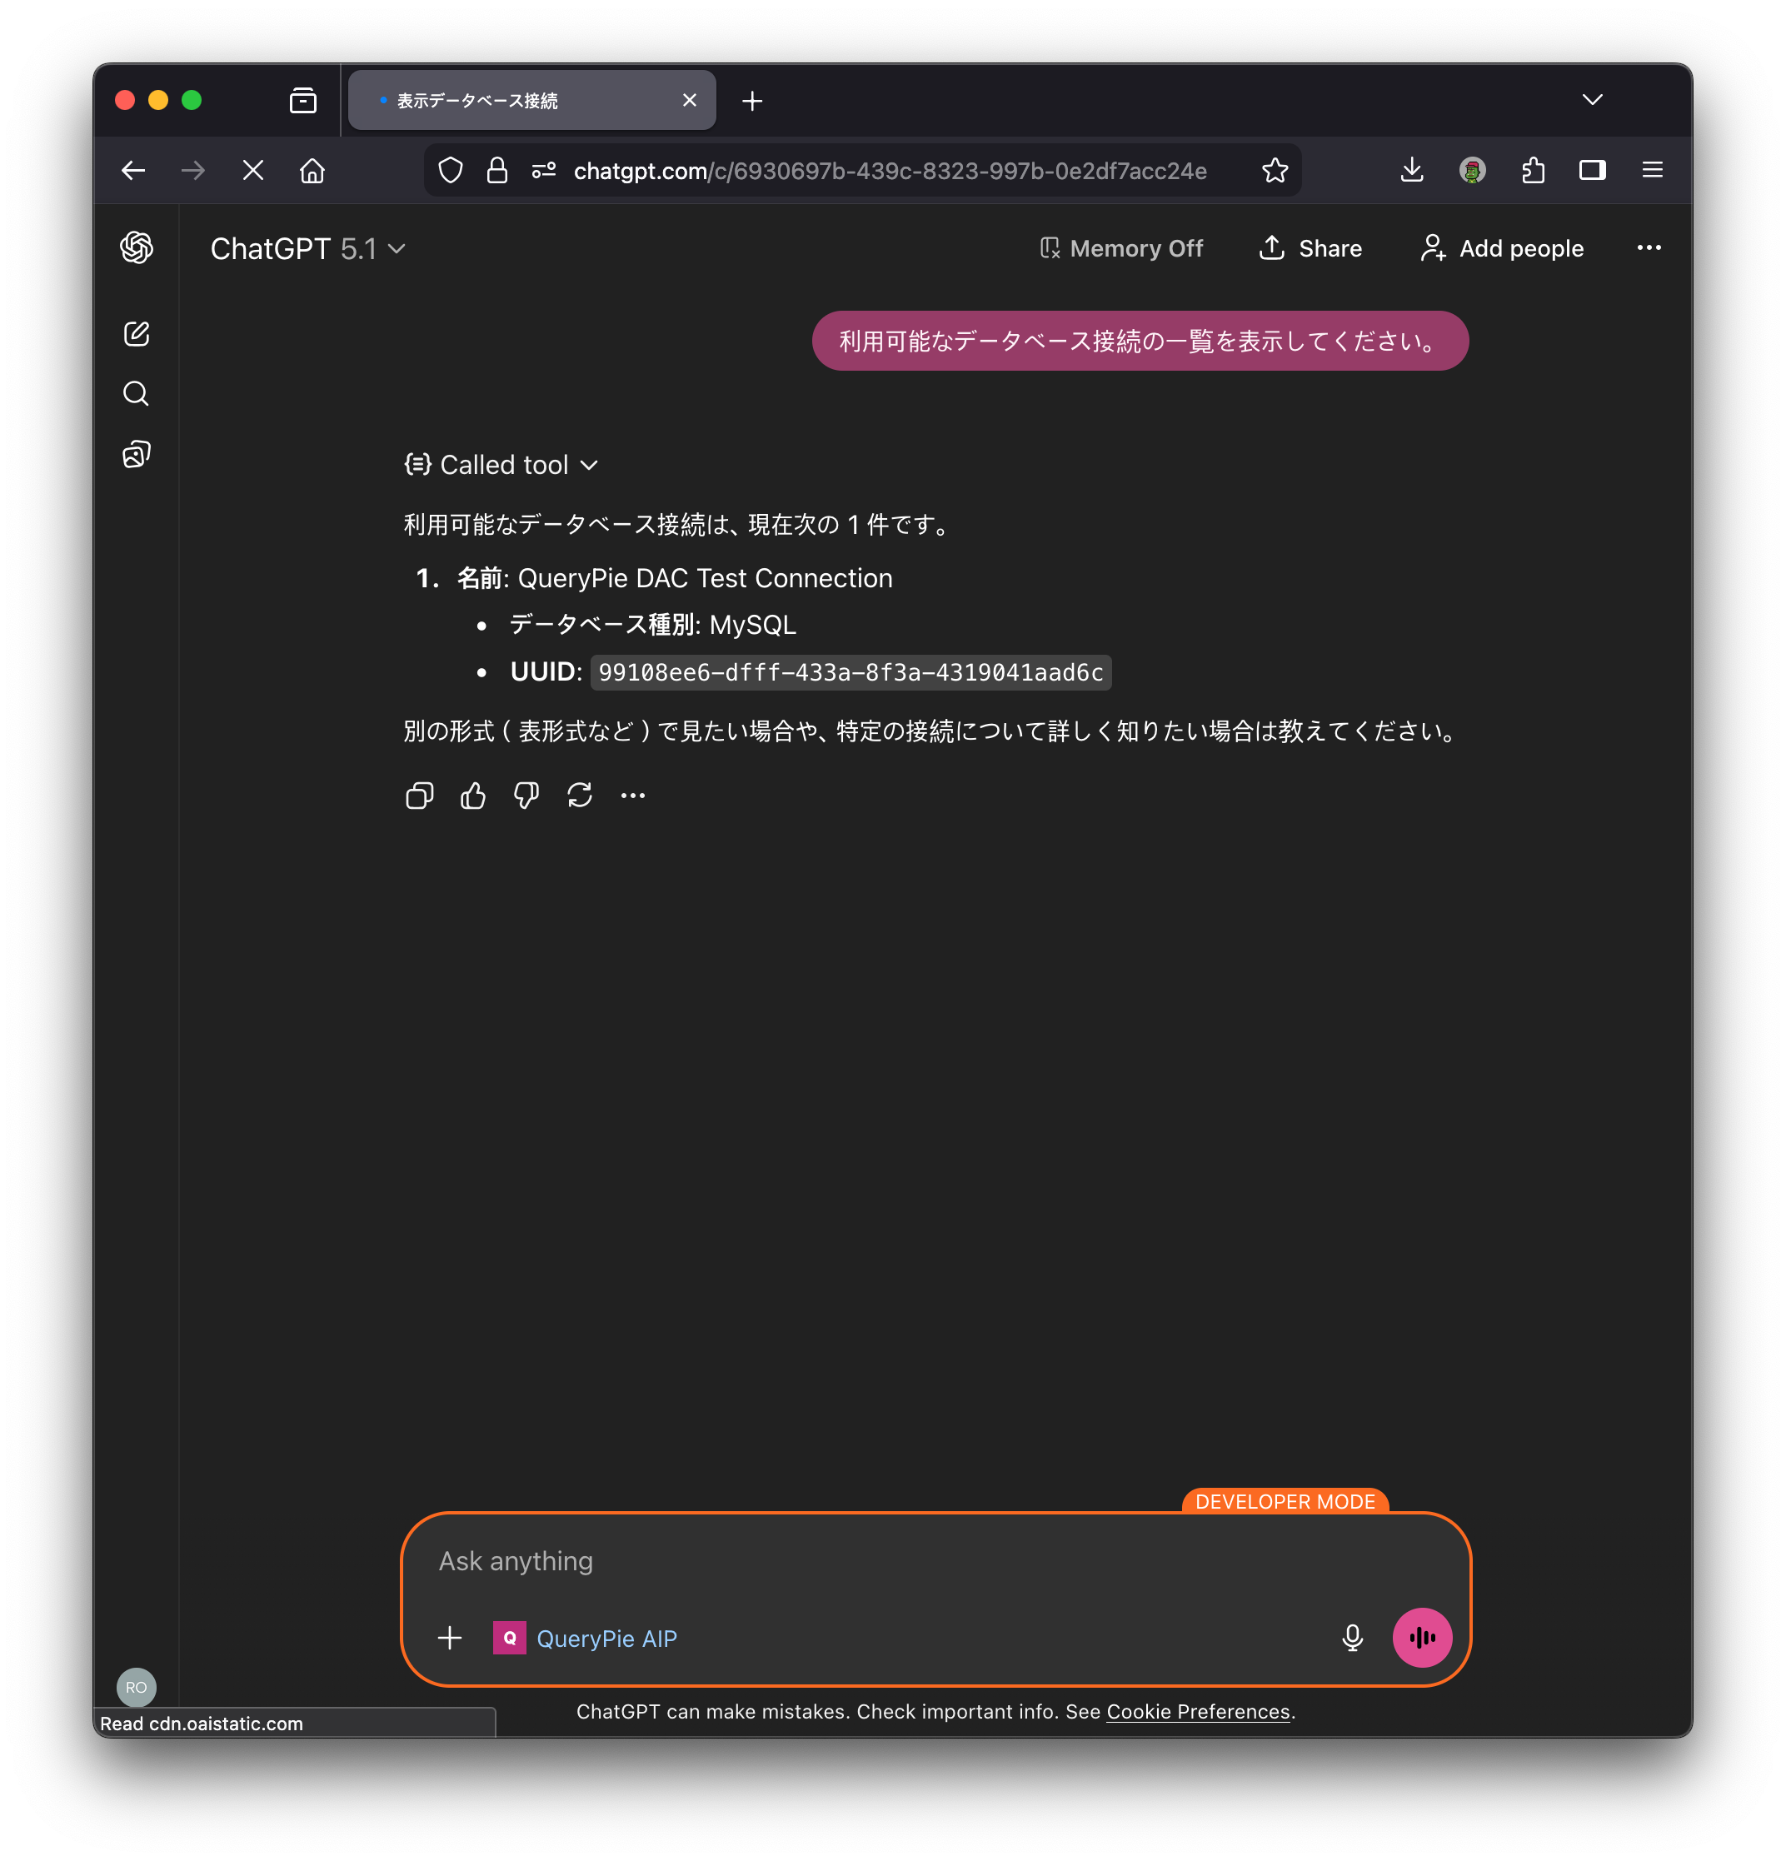This screenshot has height=1861, width=1786.
Task: Open the ChatGPT logo sidebar button
Action: [137, 247]
